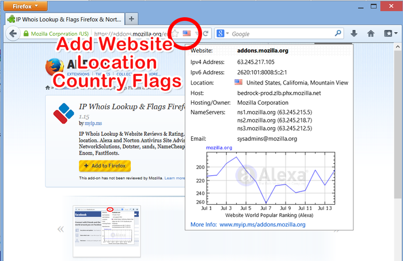403x261 pixels.
Task: Click the Firefox logo on Add-ons page
Action: coord(55,67)
